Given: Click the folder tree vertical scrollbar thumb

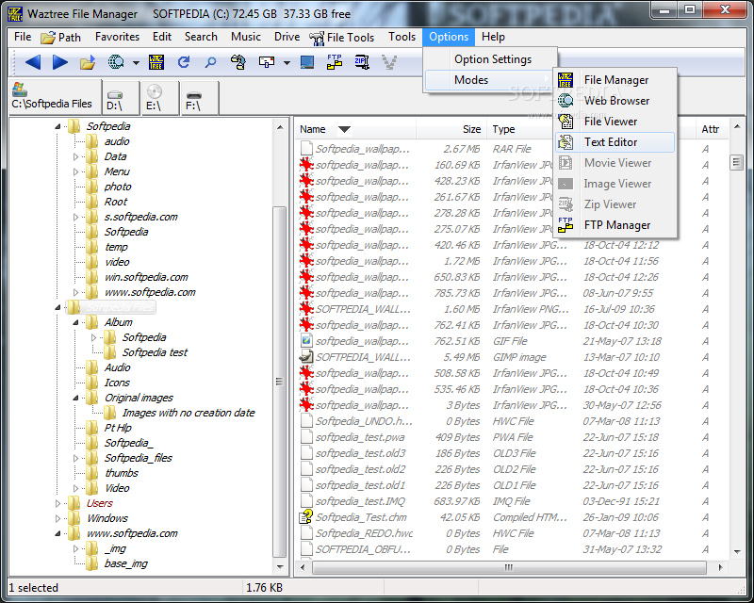Looking at the screenshot, I should coord(279,382).
